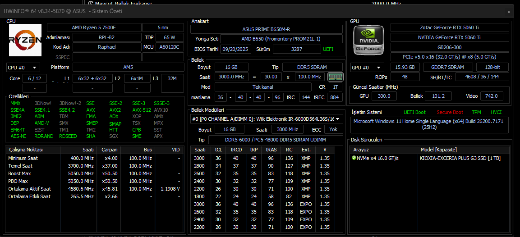This screenshot has width=520, height=237.
Task: Click the 6x1M L2 cache field
Action: [137, 78]
